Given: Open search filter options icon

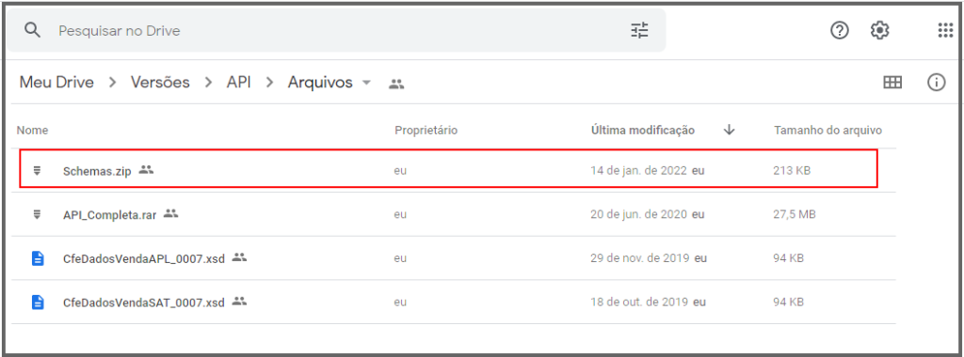Looking at the screenshot, I should (x=639, y=30).
